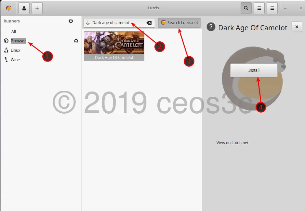Screen dimensions: 305x211
Task: Add a new game with the plus button
Action: tap(37, 8)
